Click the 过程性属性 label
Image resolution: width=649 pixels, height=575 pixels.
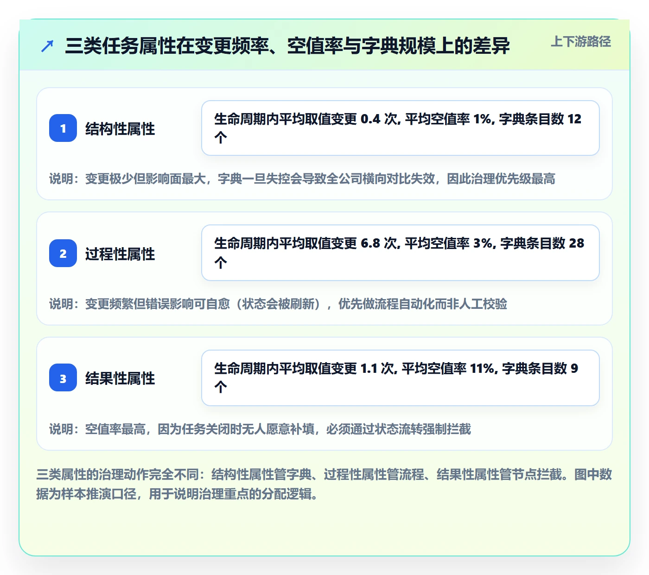(120, 254)
